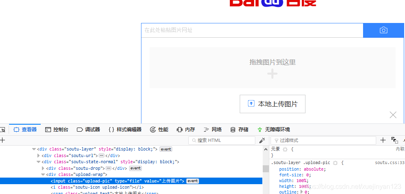Click the event badge on soutu-layer div
The height and width of the screenshot is (194, 405).
point(166,149)
